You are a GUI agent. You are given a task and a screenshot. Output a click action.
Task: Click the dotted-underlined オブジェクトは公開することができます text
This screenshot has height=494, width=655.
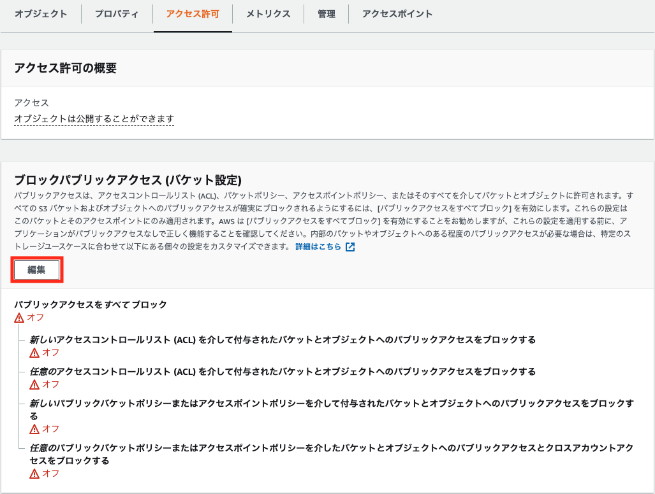[93, 117]
